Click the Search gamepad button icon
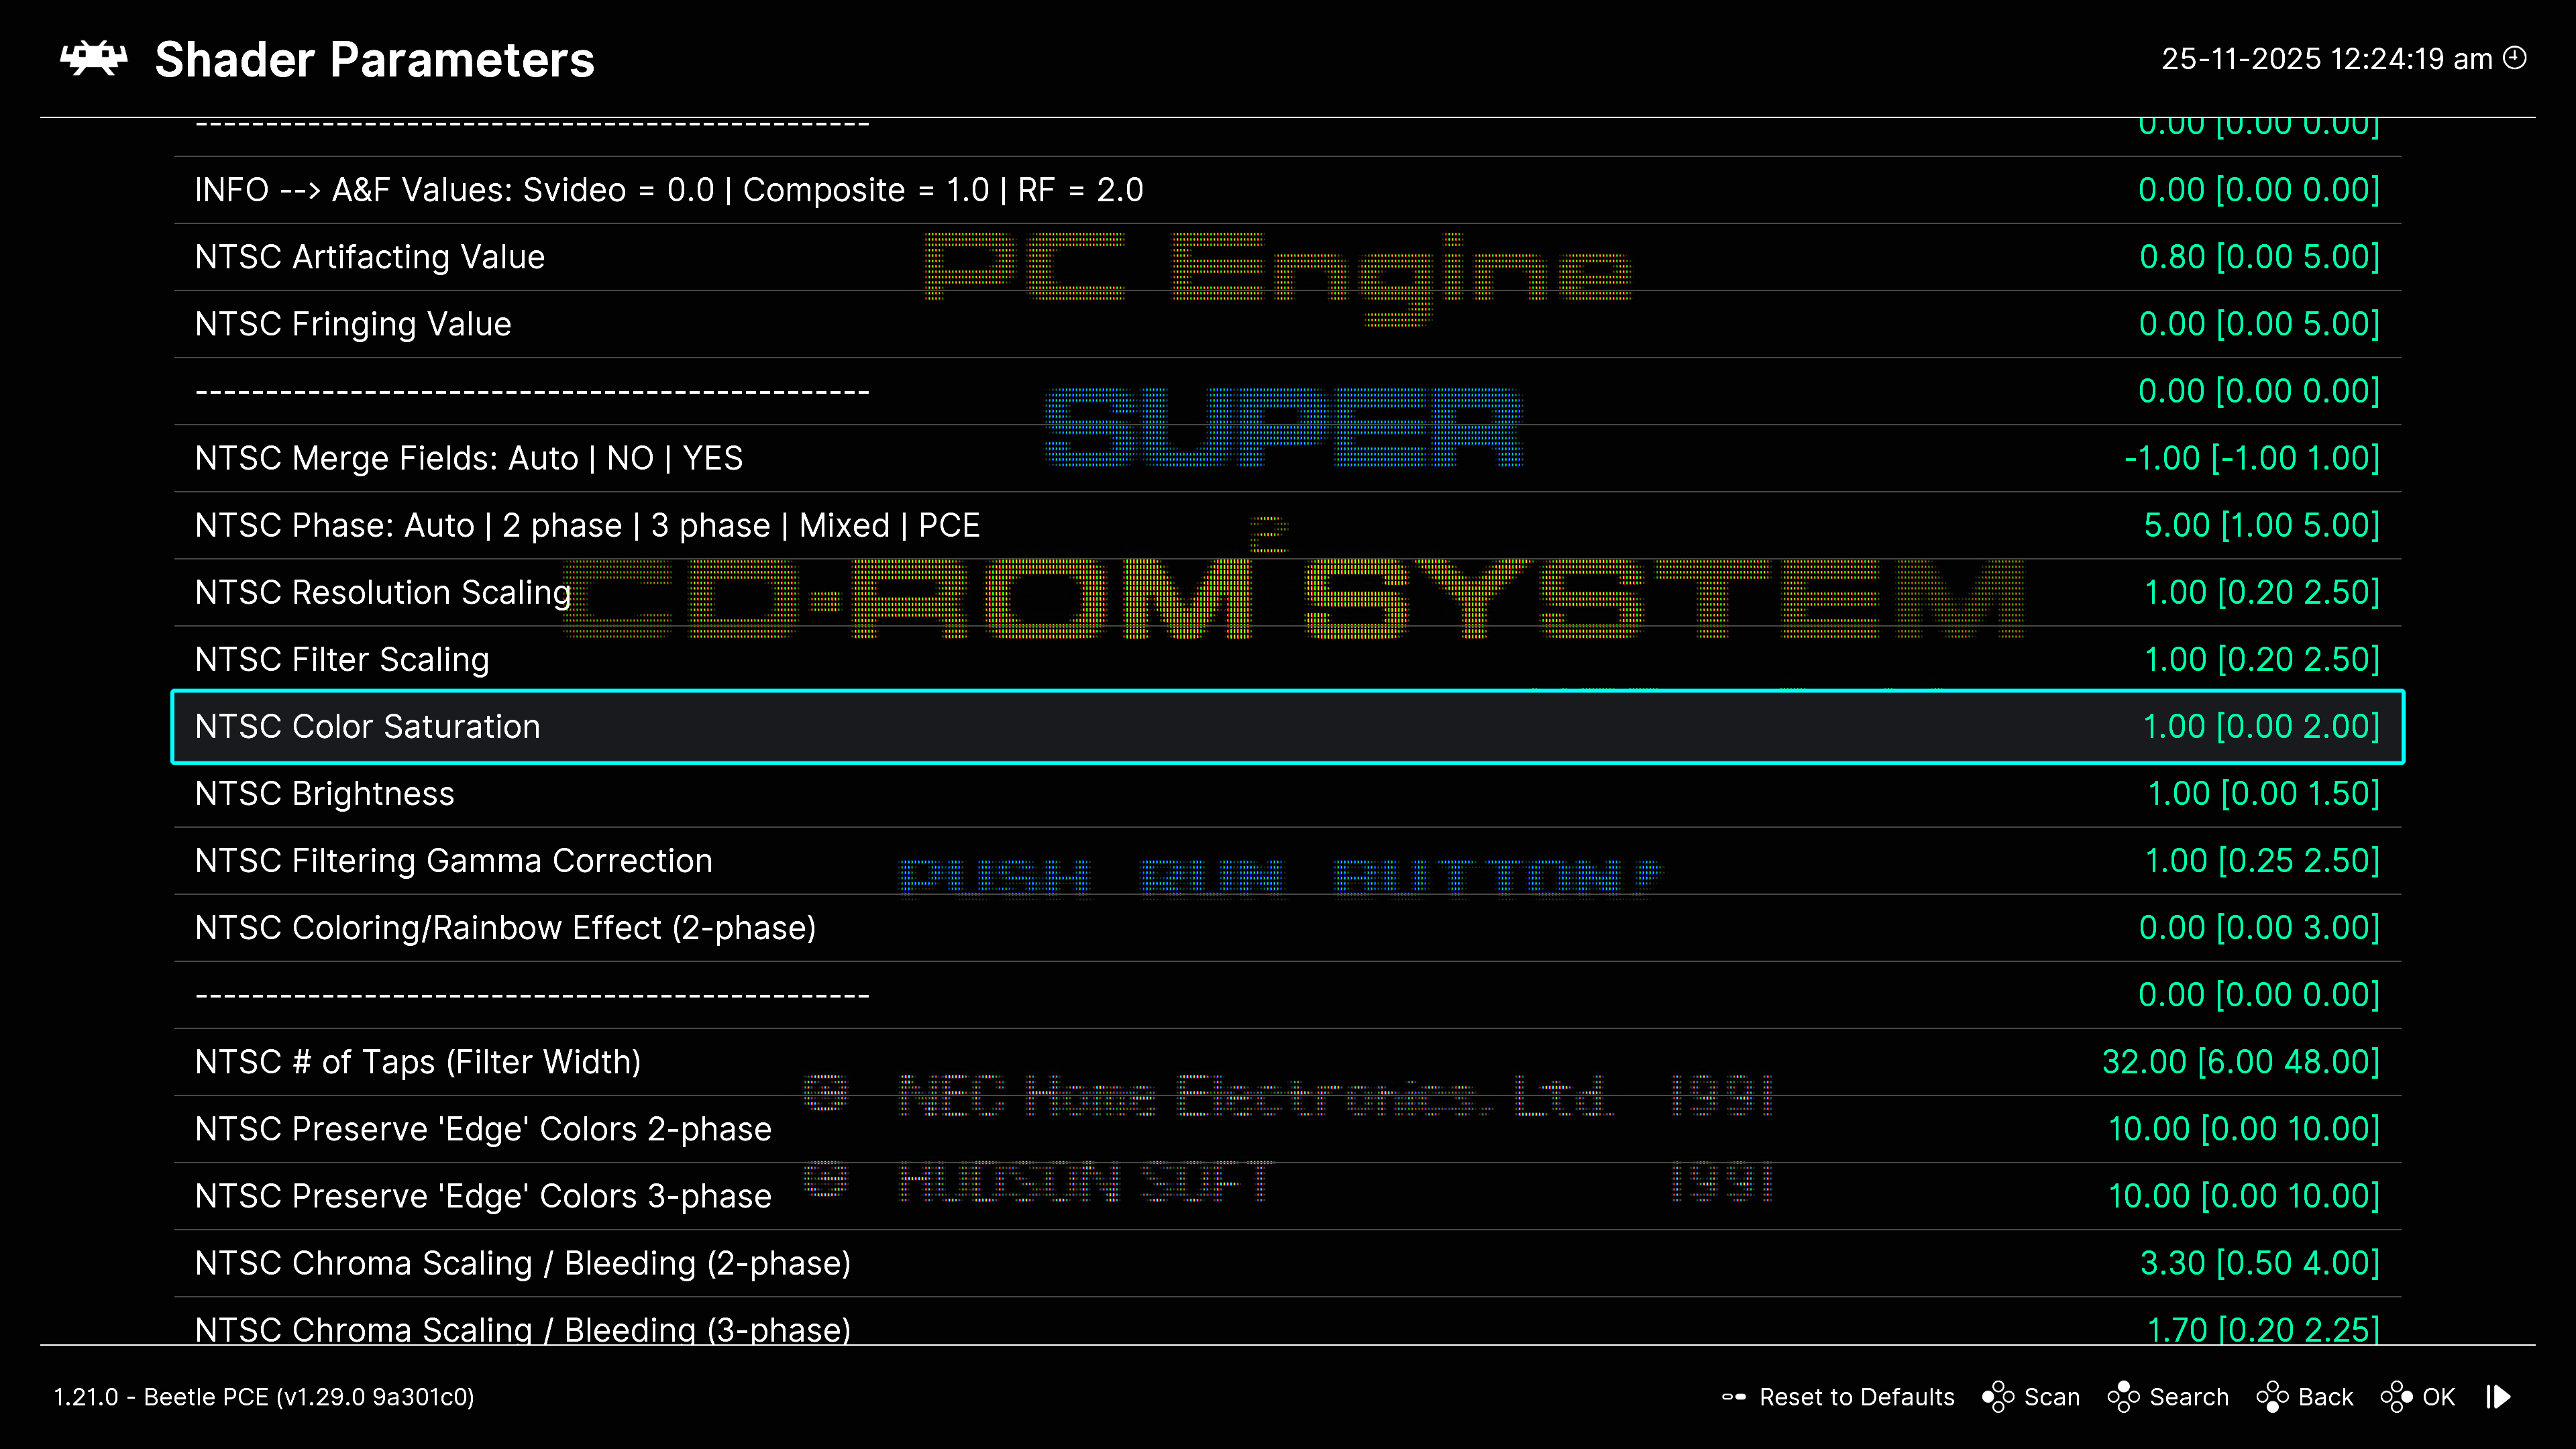 pyautogui.click(x=2123, y=1397)
